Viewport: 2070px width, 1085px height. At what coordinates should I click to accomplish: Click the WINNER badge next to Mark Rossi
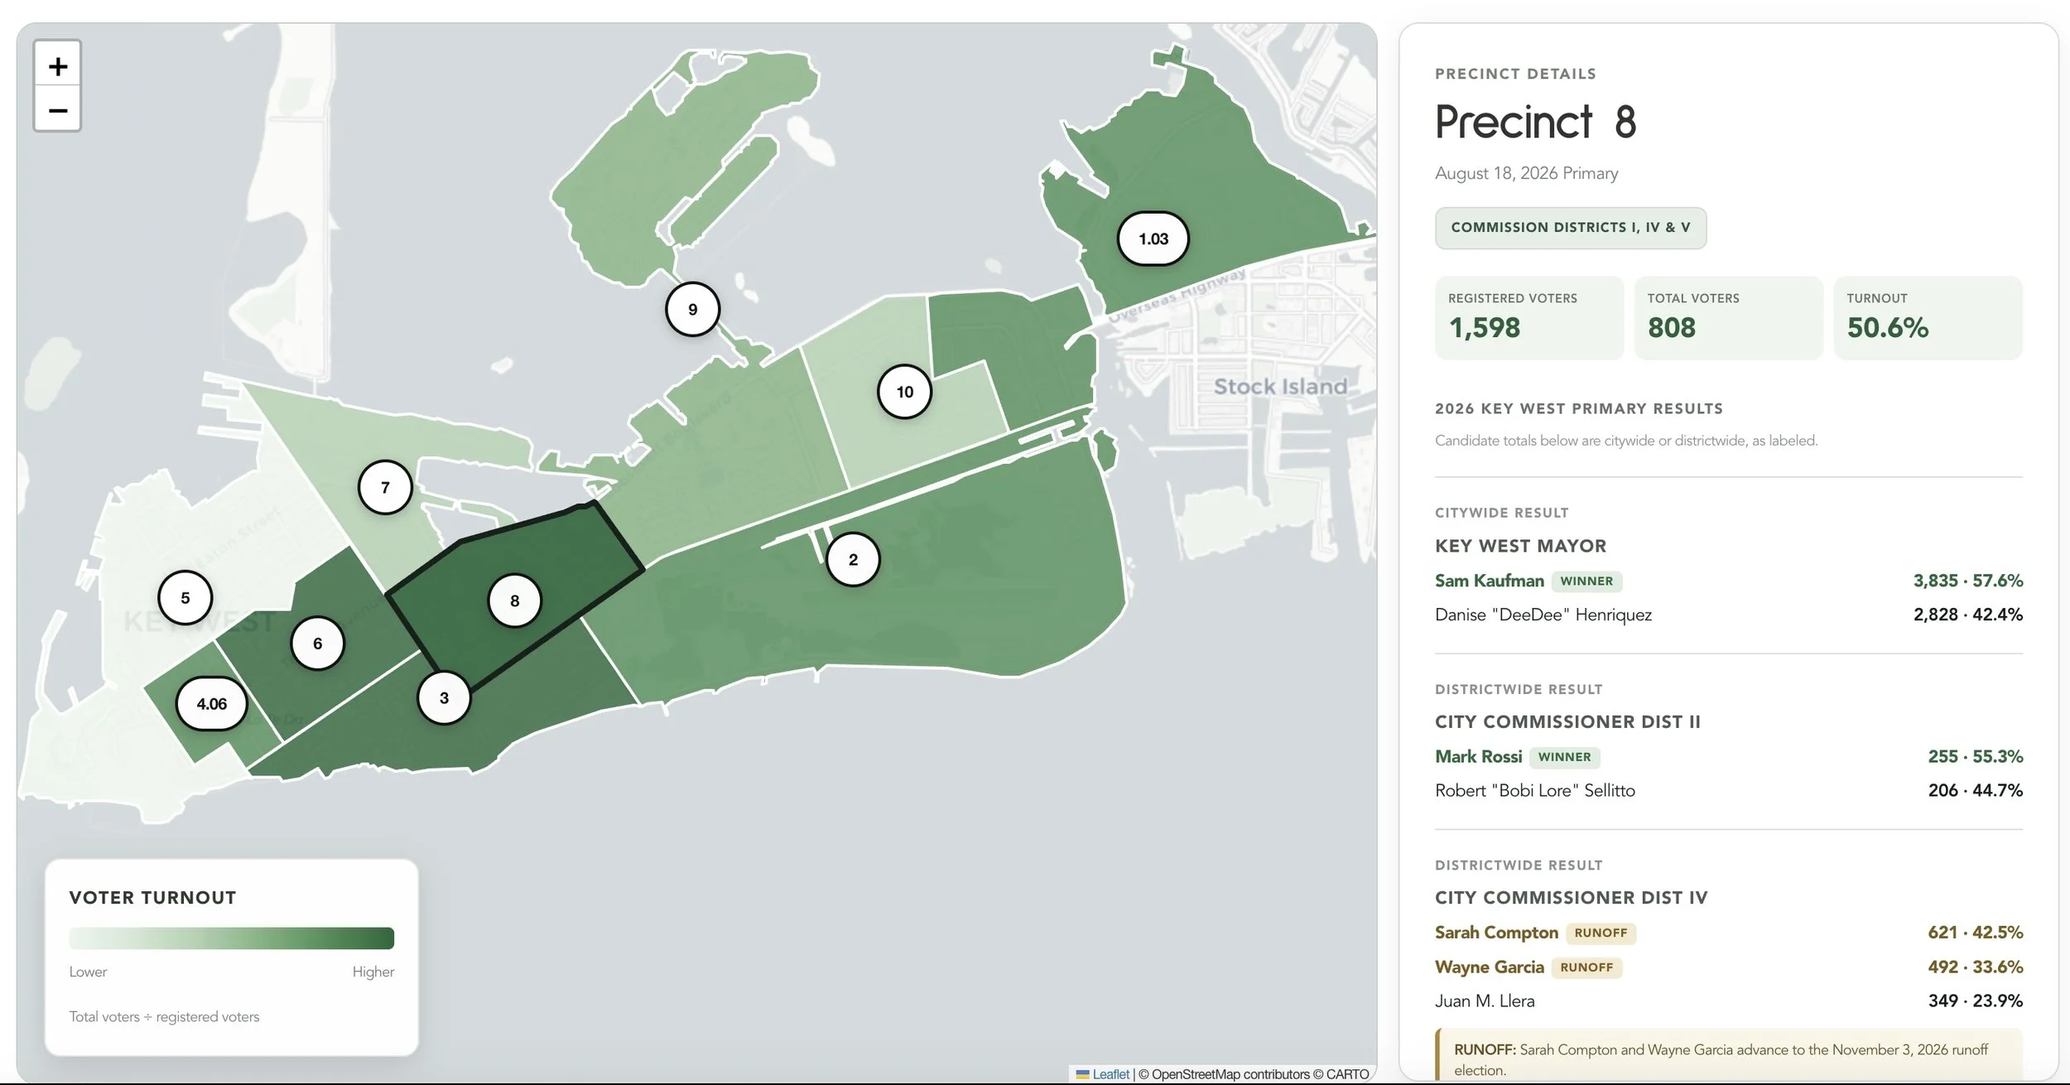pos(1565,757)
